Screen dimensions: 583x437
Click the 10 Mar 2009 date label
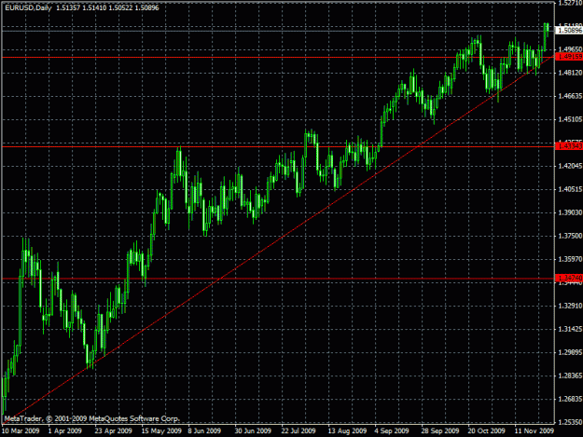pyautogui.click(x=21, y=431)
